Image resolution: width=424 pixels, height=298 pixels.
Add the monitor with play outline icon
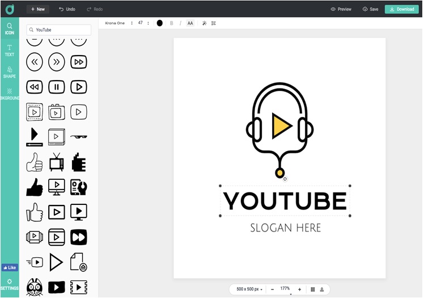click(x=57, y=187)
